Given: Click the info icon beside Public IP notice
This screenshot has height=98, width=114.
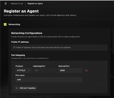Looking at the screenshot, I should coord(14,47).
